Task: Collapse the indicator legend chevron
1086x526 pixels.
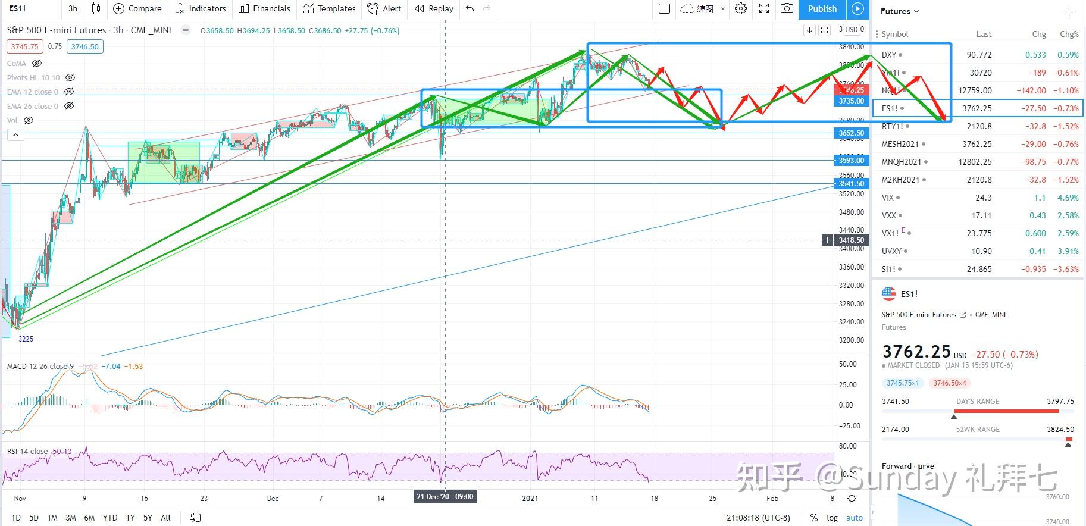Action: 15,135
